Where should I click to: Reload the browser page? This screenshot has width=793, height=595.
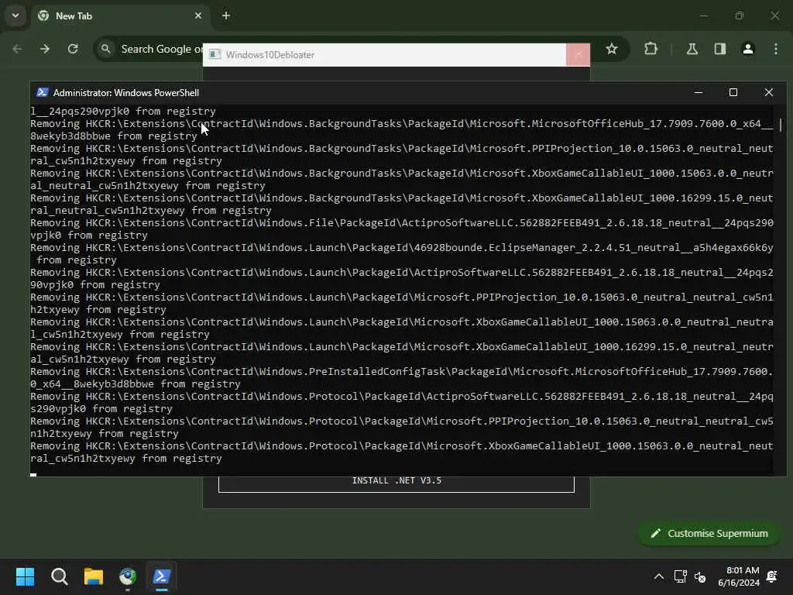pos(73,49)
